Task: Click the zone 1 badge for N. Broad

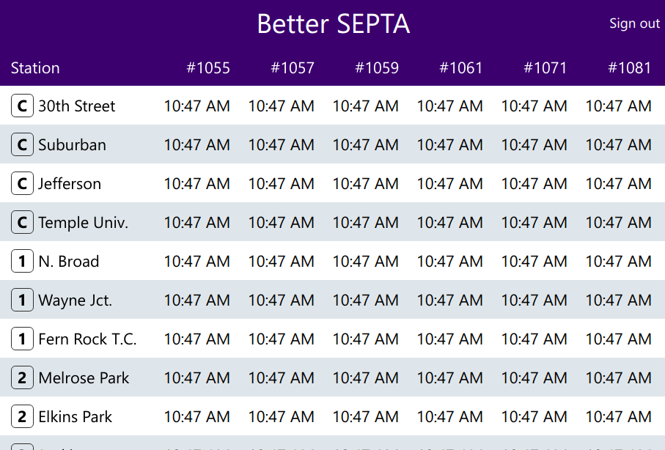Action: (22, 262)
